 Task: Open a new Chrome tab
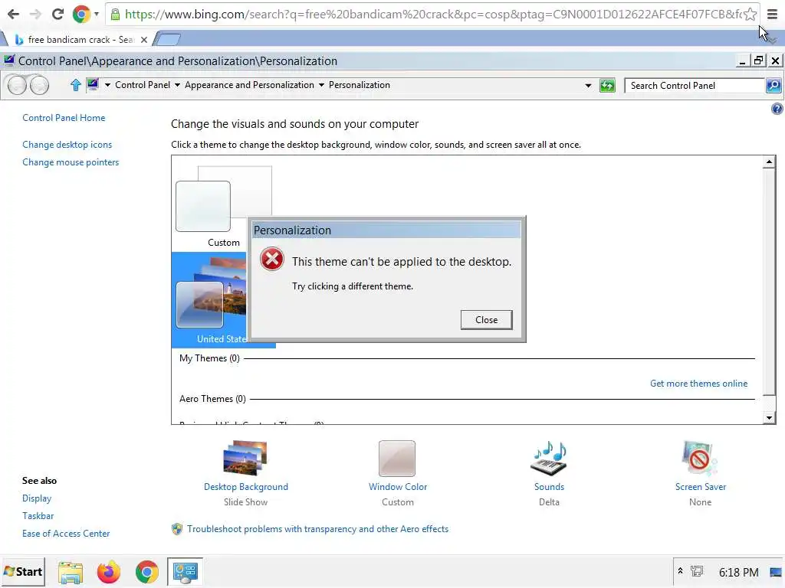[x=166, y=39]
